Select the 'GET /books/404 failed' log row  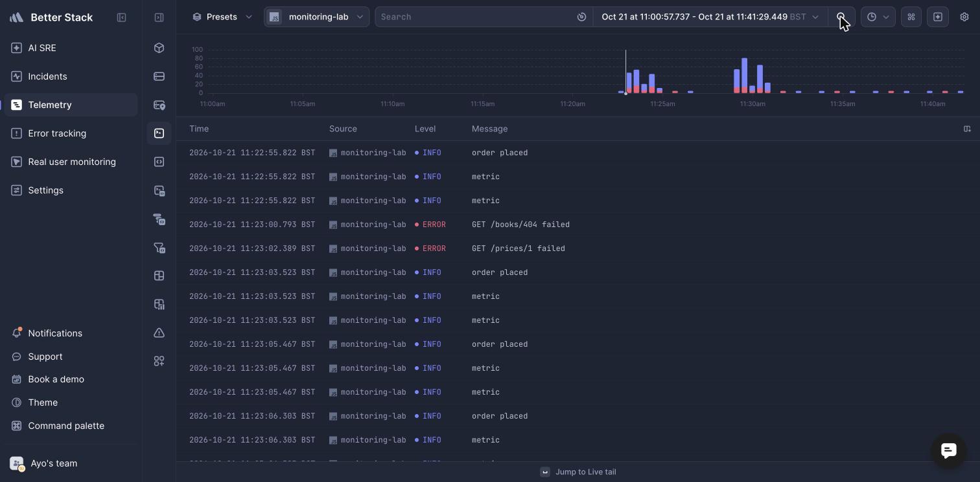(x=578, y=225)
